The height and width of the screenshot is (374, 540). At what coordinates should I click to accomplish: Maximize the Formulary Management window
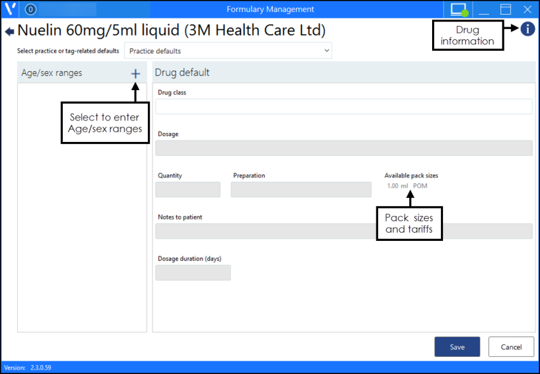click(x=506, y=10)
